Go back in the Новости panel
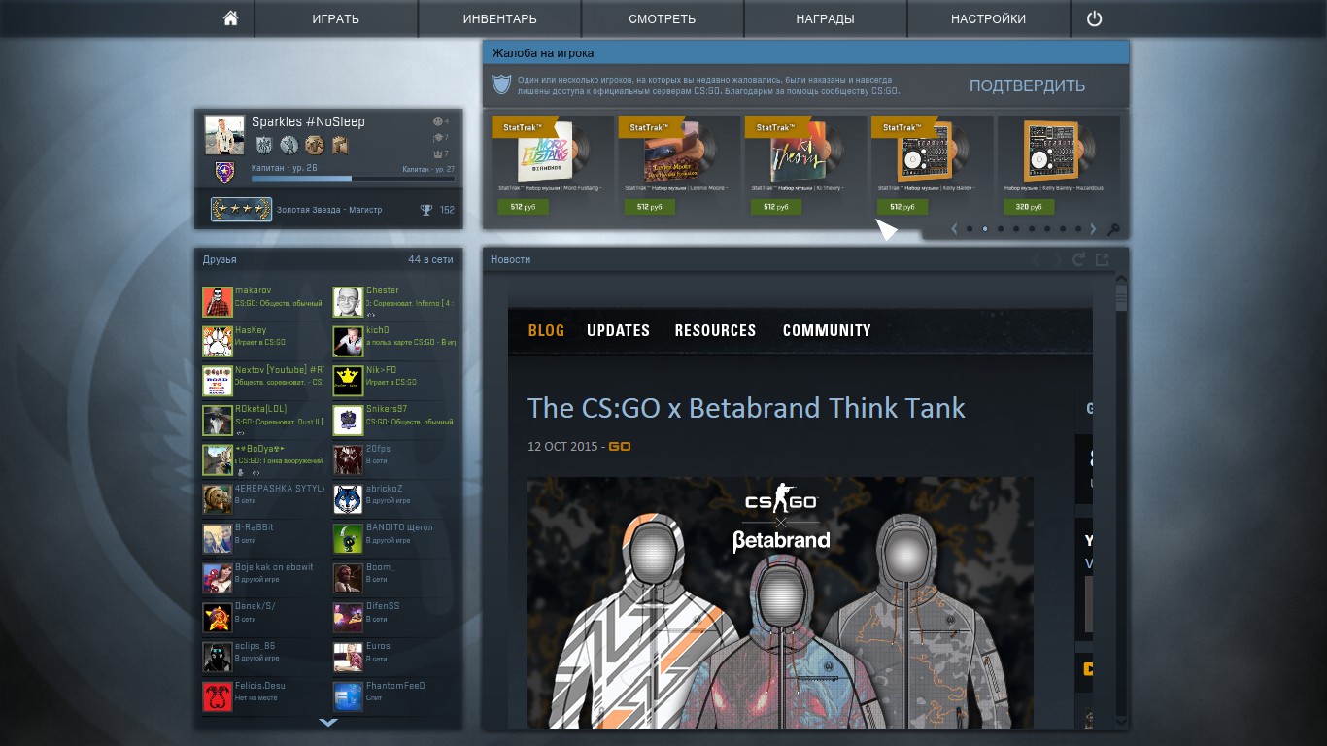This screenshot has height=746, width=1327. (x=1036, y=259)
